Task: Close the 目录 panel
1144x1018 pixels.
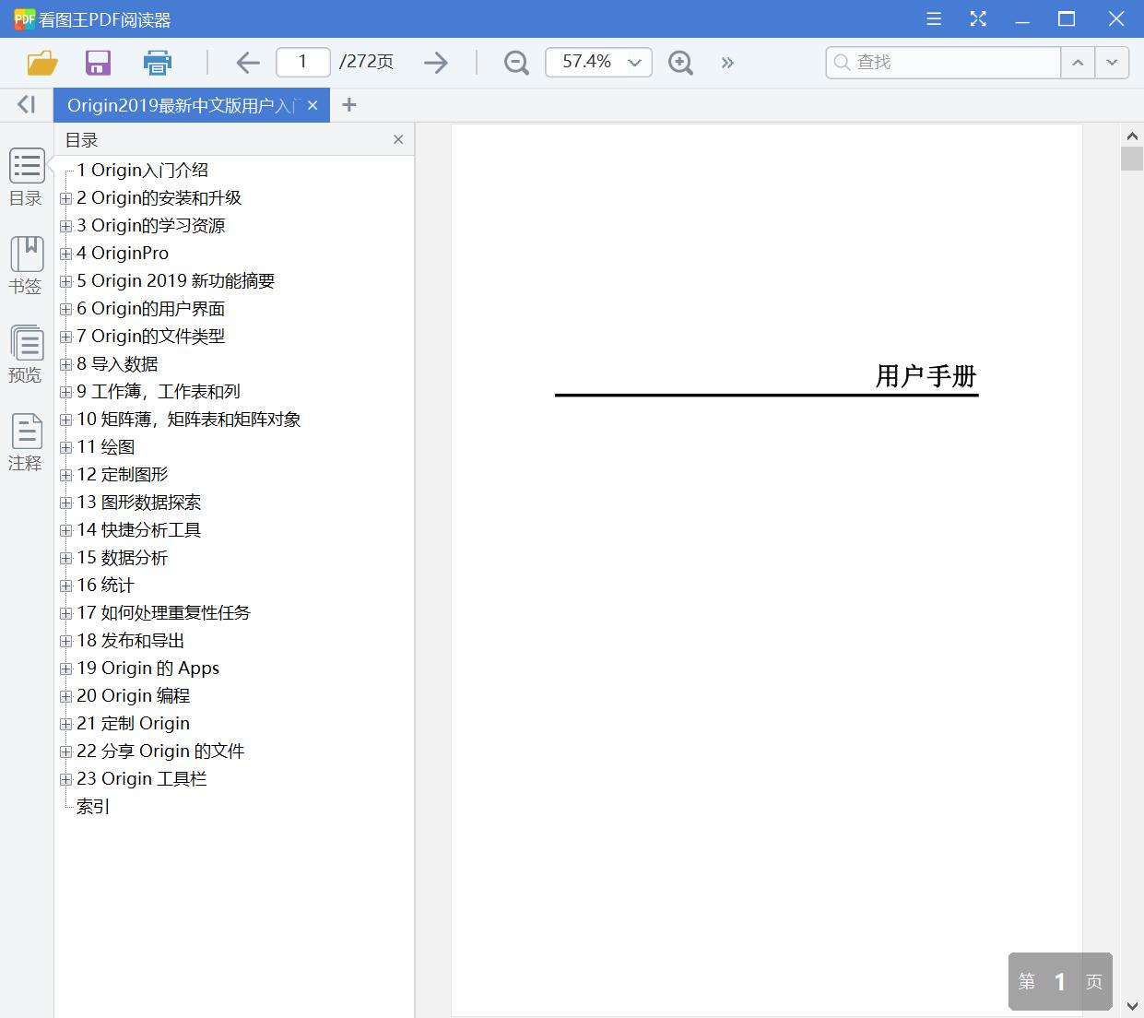Action: point(398,139)
